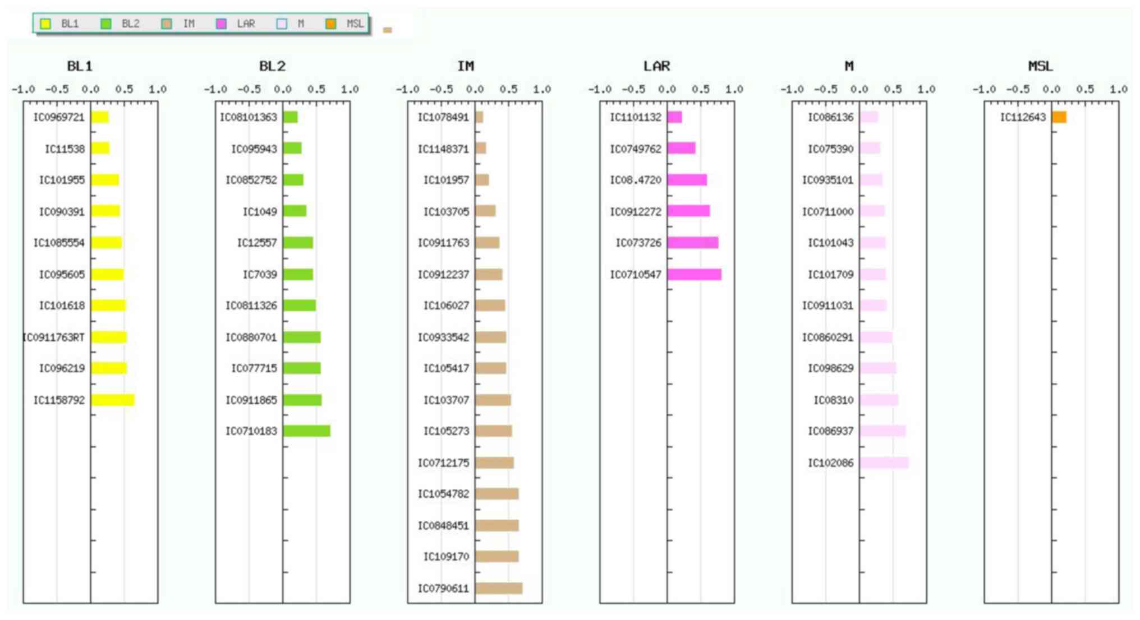Select the IC08.4720 sample label
The width and height of the screenshot is (1140, 620).
click(635, 180)
